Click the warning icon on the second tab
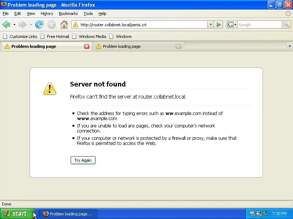293x219 pixels. pos(99,46)
